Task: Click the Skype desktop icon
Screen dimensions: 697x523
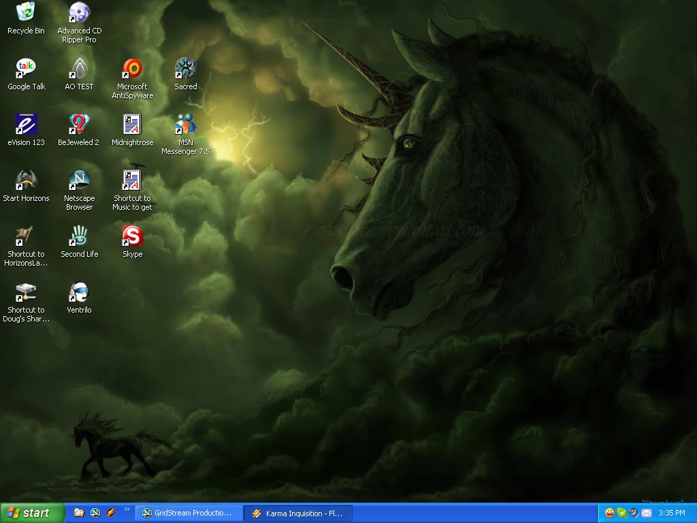Action: click(132, 236)
